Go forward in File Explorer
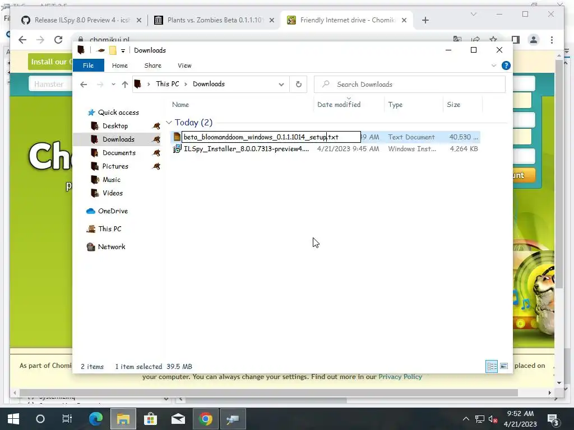This screenshot has height=430, width=574. [x=100, y=85]
